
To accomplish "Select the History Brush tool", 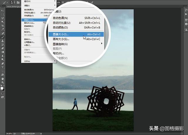I will [3, 45].
